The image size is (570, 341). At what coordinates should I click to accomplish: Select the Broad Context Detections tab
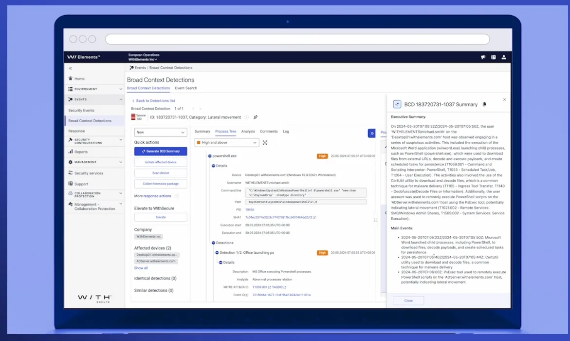tap(148, 88)
